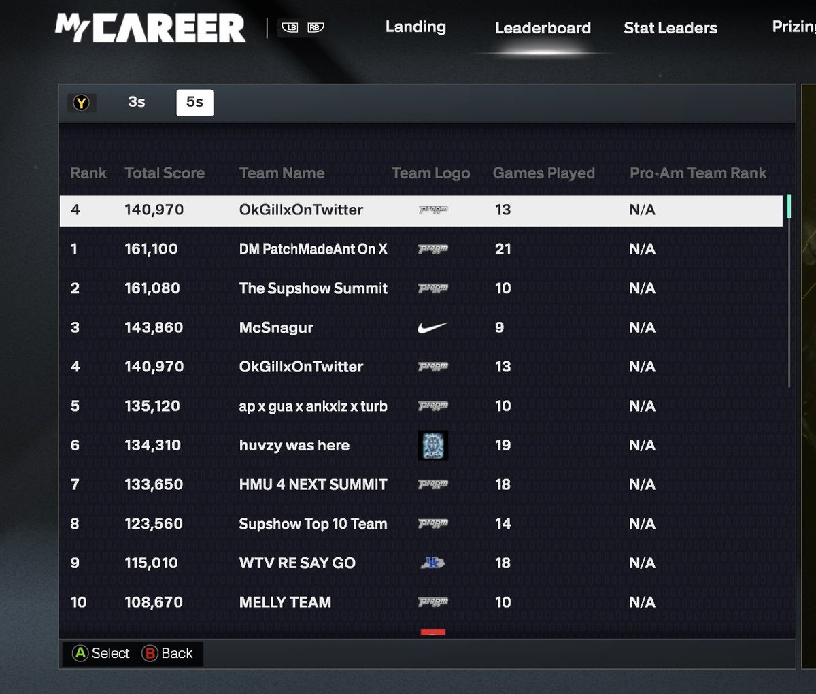816x694 pixels.
Task: Click the RB bumper icon
Action: [315, 28]
